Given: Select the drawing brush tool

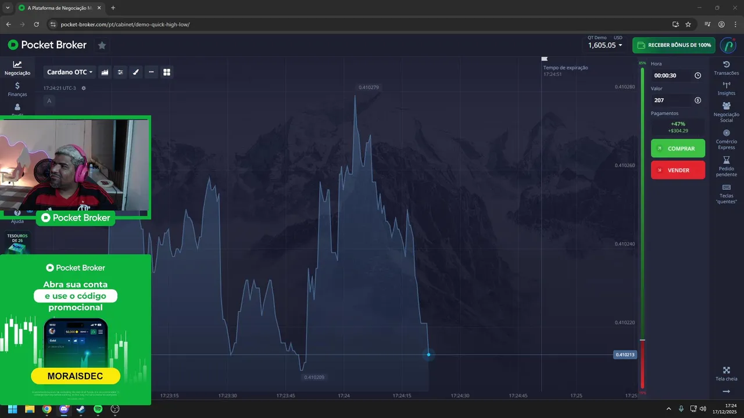Looking at the screenshot, I should [135, 72].
